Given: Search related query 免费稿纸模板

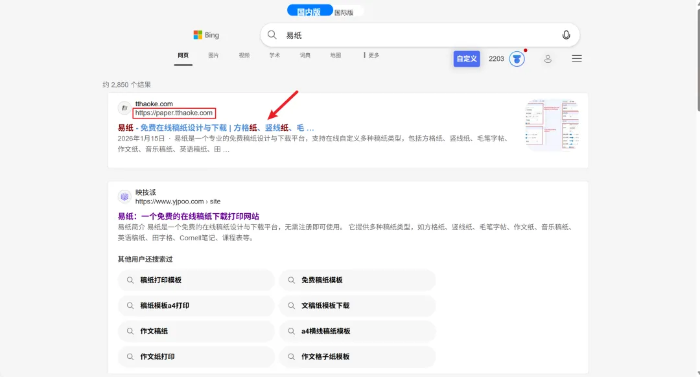Looking at the screenshot, I should tap(357, 280).
